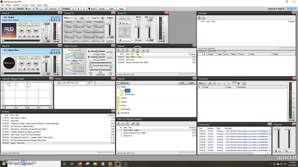The image size is (298, 167).
Task: Add a track in Tracks in Selected Category
Action: click(x=118, y=124)
